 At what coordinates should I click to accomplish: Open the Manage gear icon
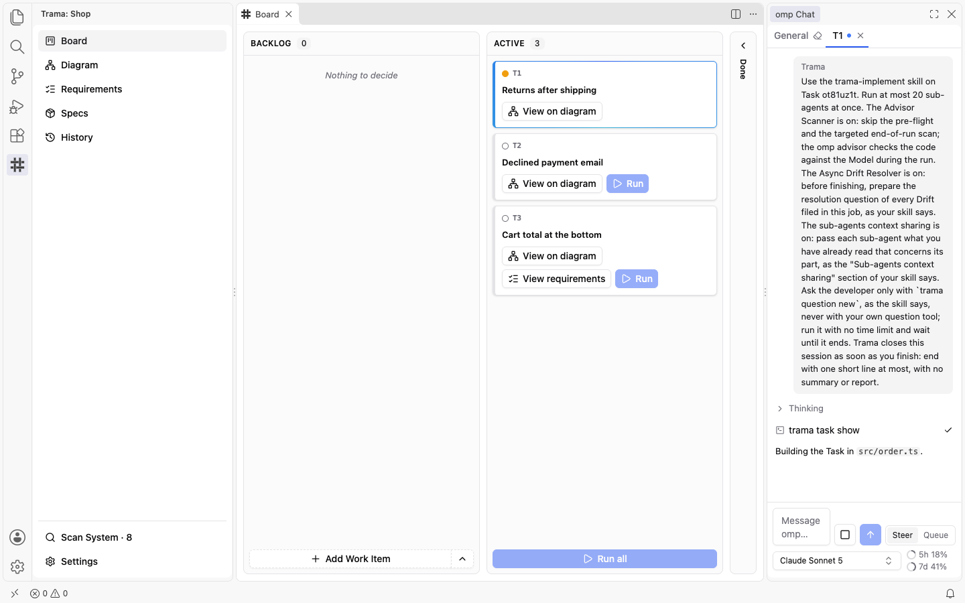[x=17, y=567]
